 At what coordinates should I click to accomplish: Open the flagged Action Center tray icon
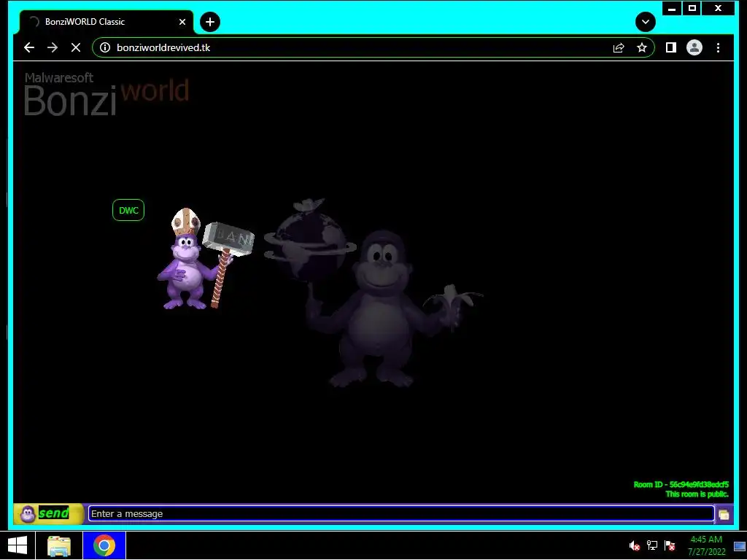click(x=670, y=545)
